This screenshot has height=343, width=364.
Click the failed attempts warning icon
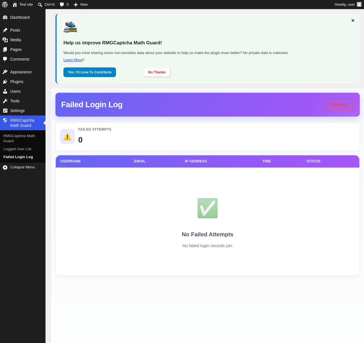pyautogui.click(x=67, y=137)
